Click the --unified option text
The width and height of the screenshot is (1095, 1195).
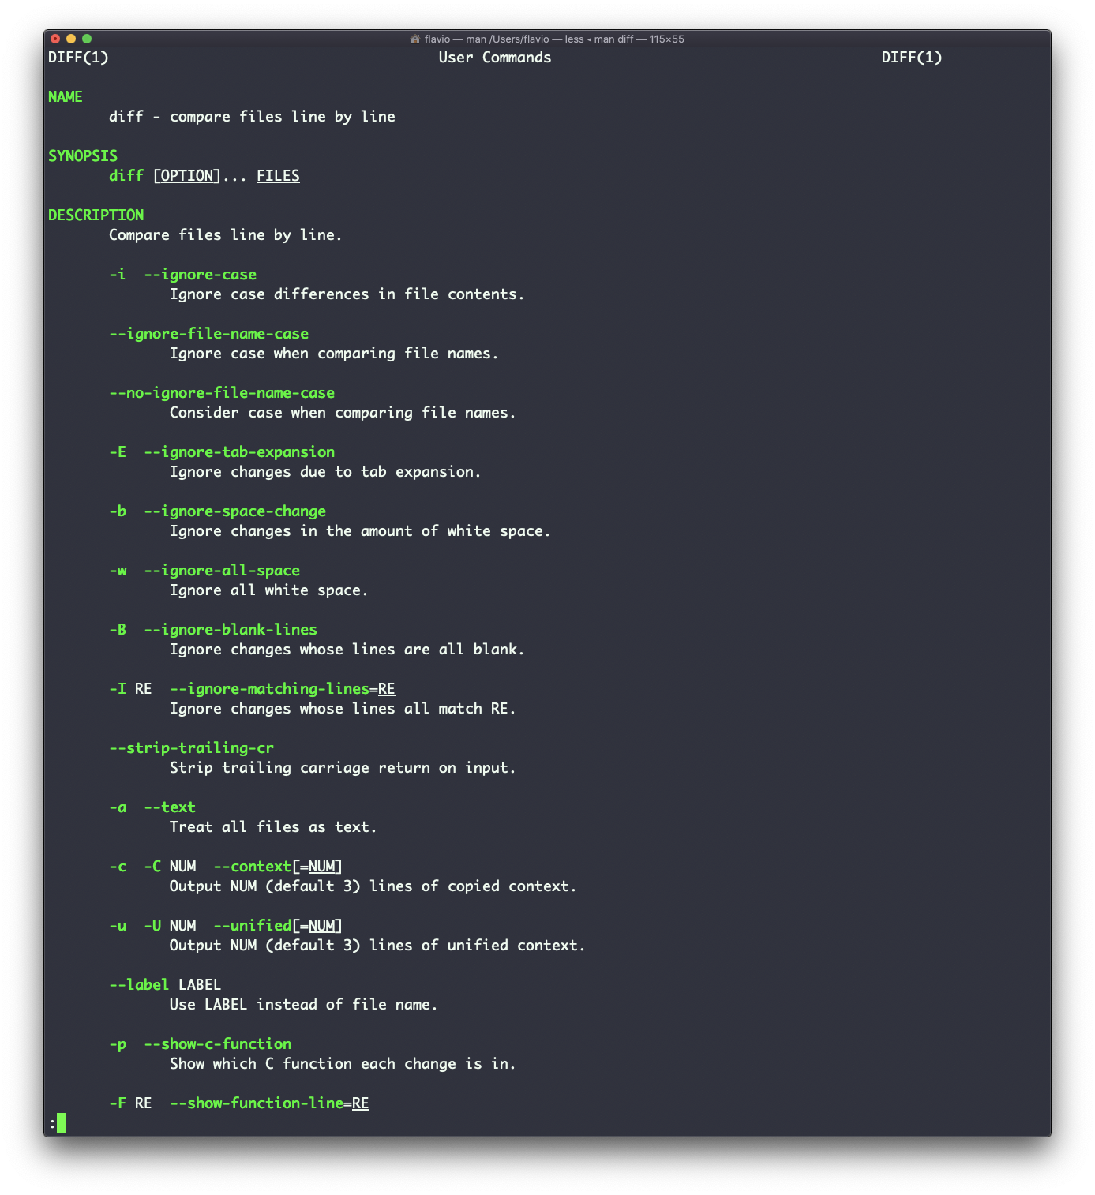tap(253, 925)
